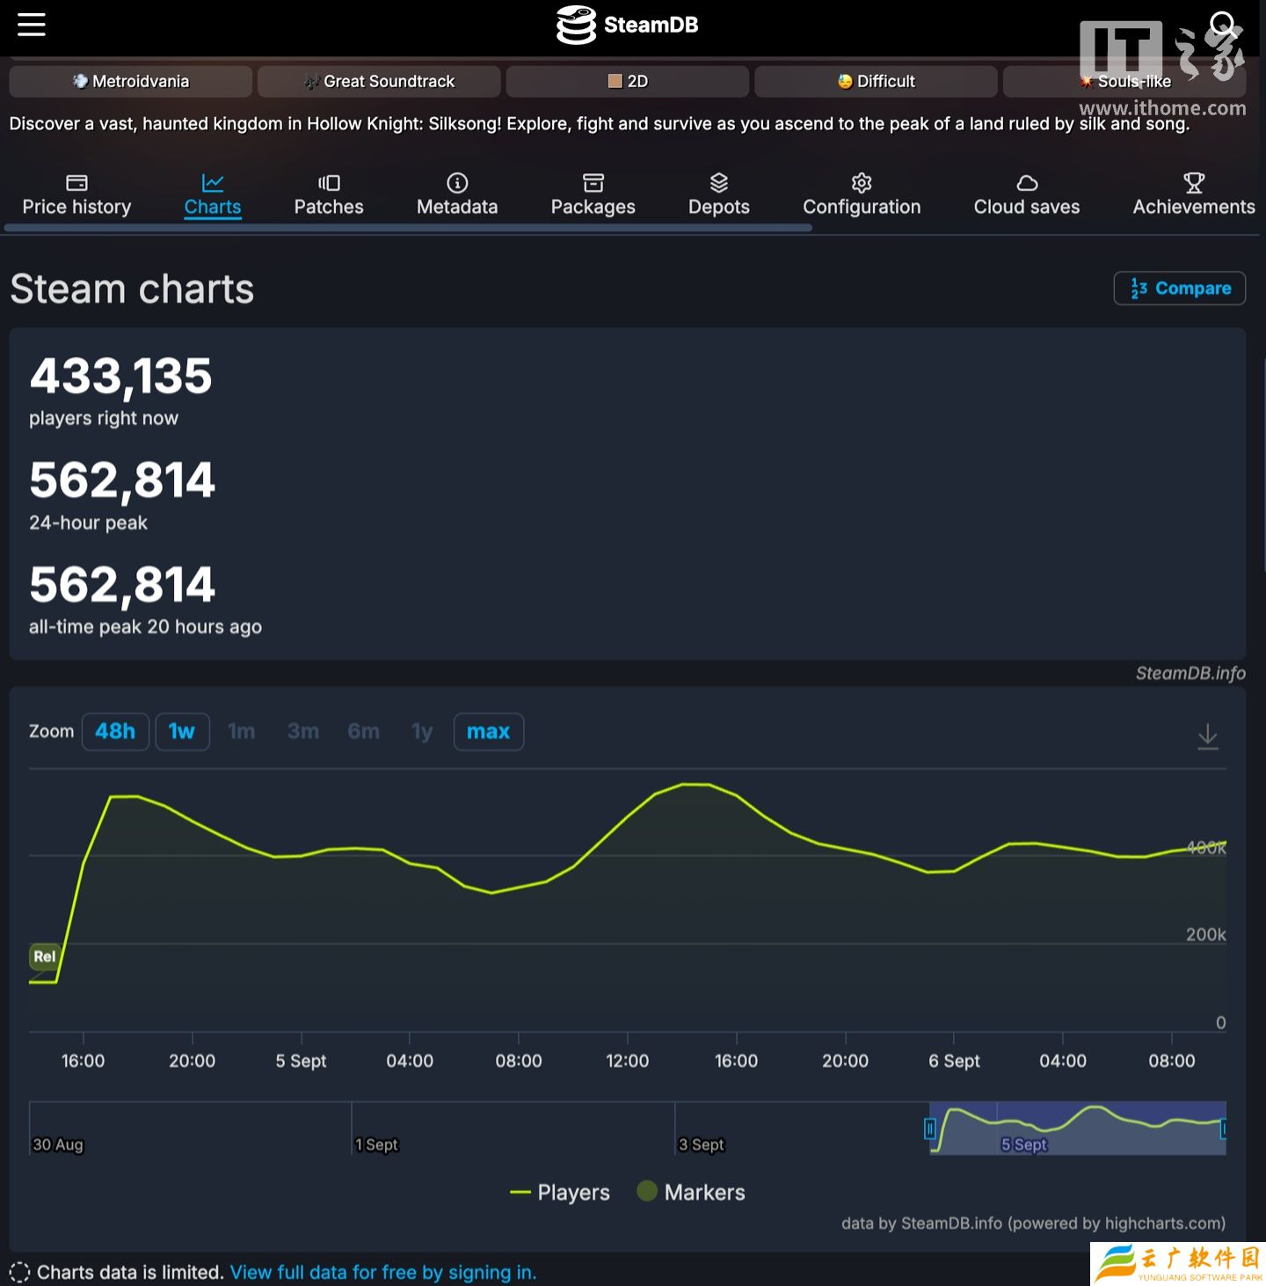Click the 30 Aug navigator label
Screen dimensions: 1266x1286
pyautogui.click(x=58, y=1144)
